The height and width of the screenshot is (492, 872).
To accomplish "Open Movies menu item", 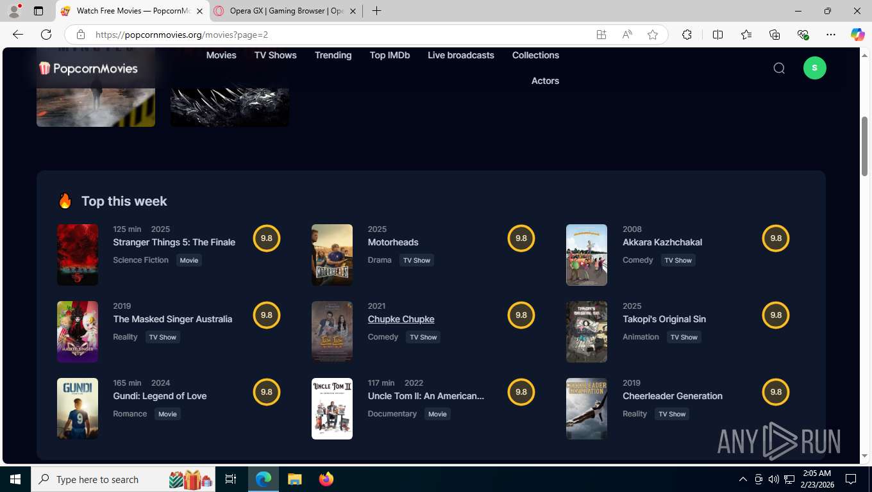I will click(221, 55).
